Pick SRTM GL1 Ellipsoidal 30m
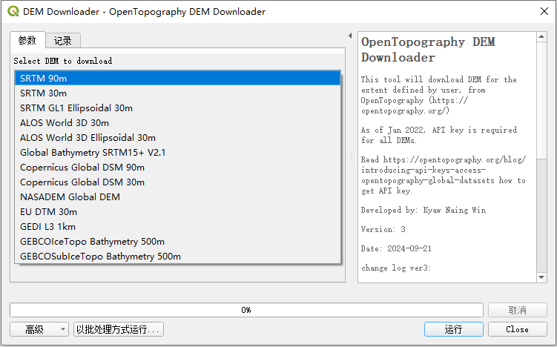This screenshot has height=347, width=557. (177, 108)
